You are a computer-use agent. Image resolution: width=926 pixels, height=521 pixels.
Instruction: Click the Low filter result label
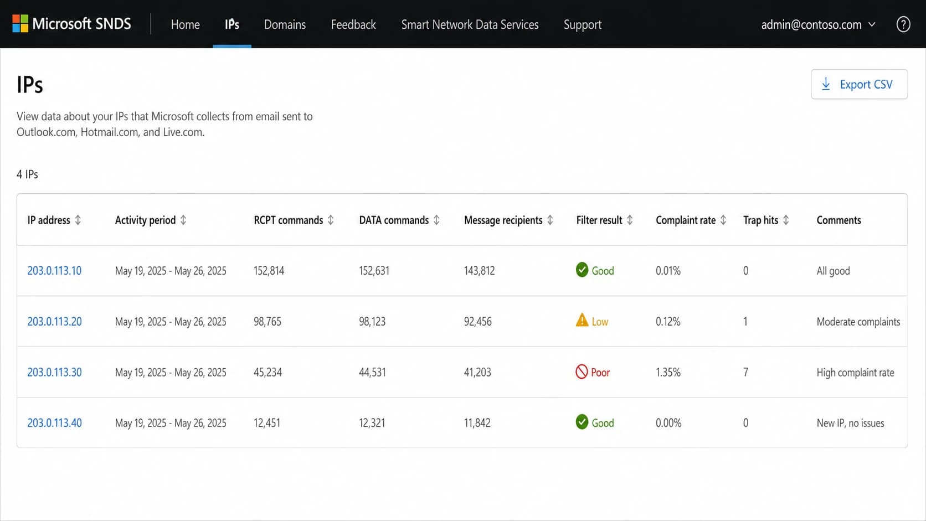[600, 322]
